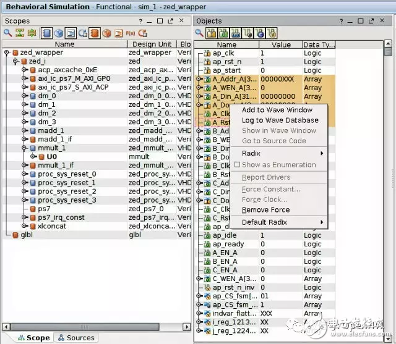
Task: Click the F(x) function filter icon
Action: [x=131, y=33]
